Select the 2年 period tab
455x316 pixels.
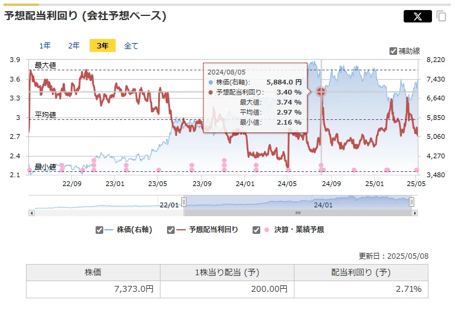74,45
